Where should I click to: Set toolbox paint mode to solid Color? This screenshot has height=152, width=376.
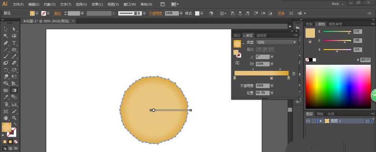(x=5, y=142)
